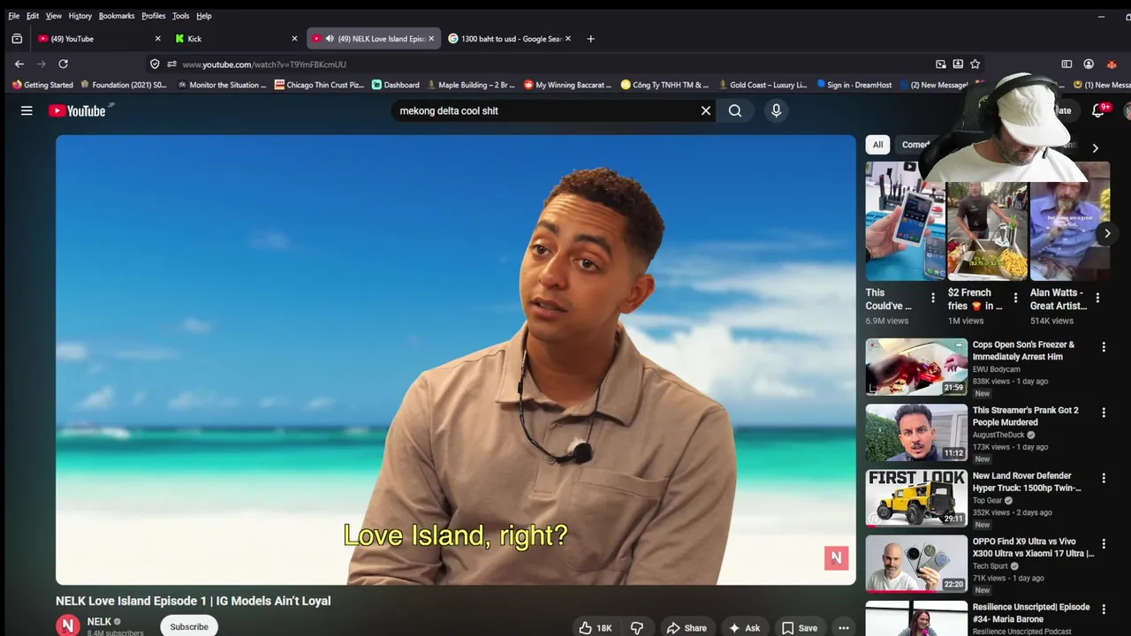The height and width of the screenshot is (636, 1131).
Task: Switch to the (49) YouTube tab
Action: pos(100,38)
